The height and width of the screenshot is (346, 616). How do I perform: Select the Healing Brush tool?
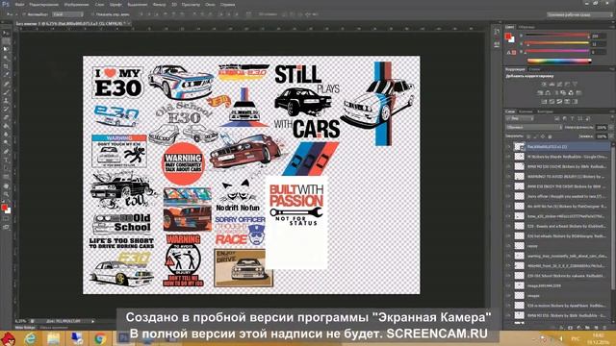(6, 84)
